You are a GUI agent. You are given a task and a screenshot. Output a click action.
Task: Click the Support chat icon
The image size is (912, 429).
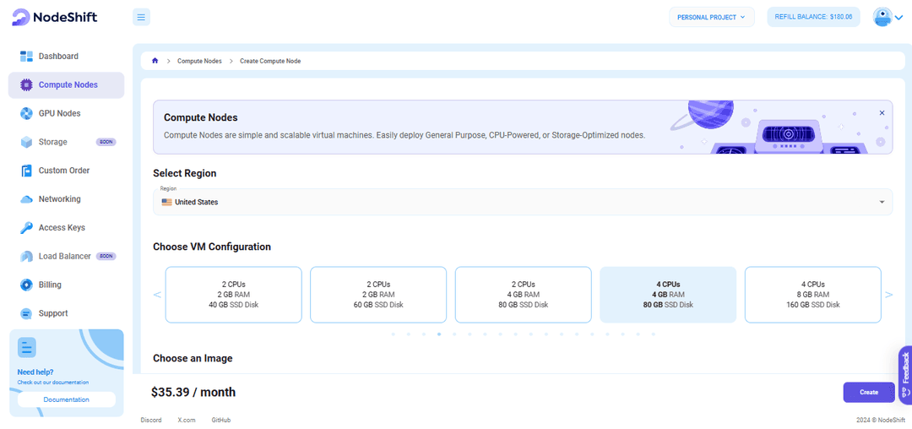point(26,313)
